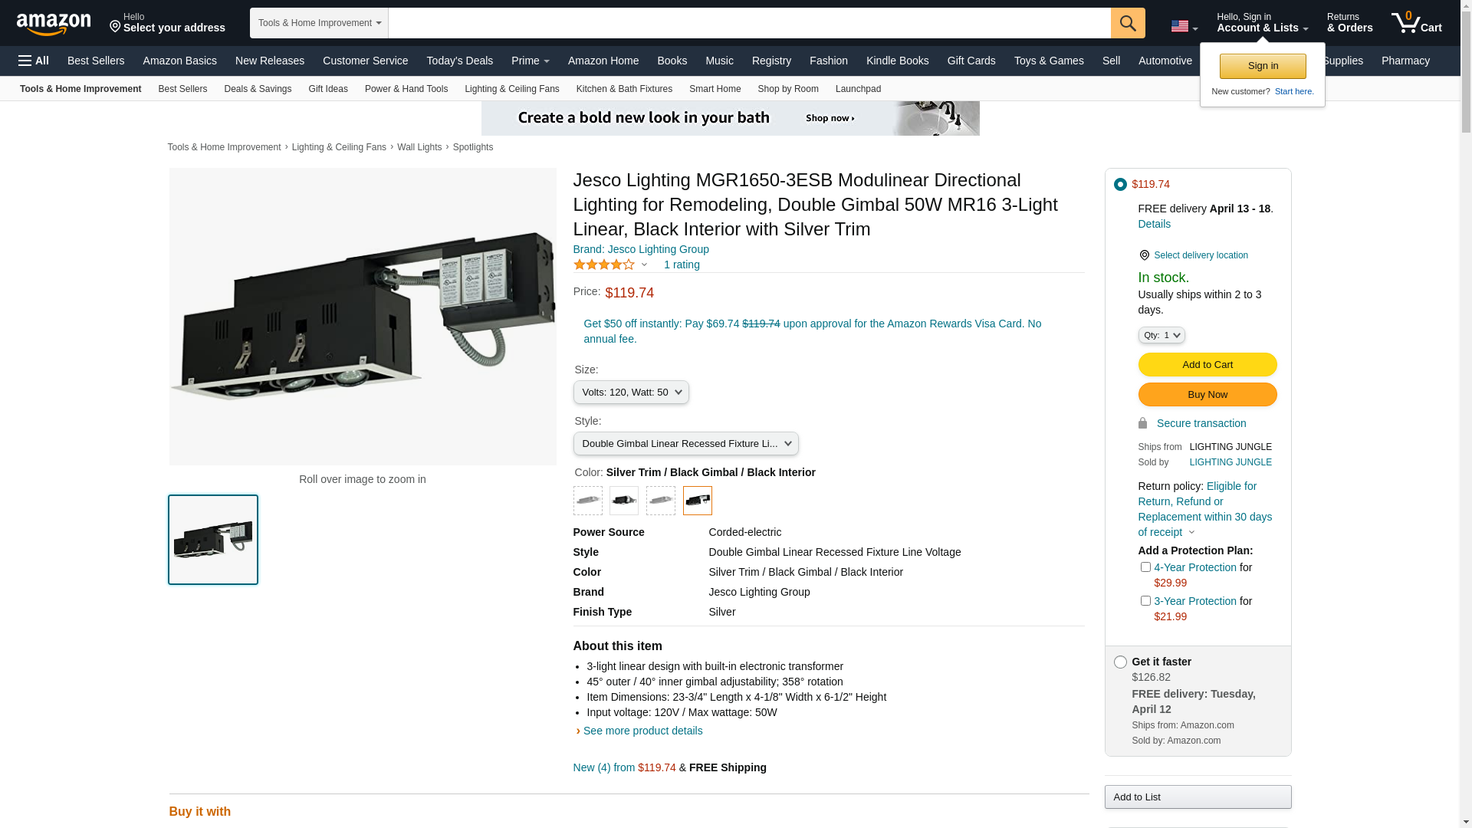Check the 4-Year Protection plan box

pos(1145,567)
